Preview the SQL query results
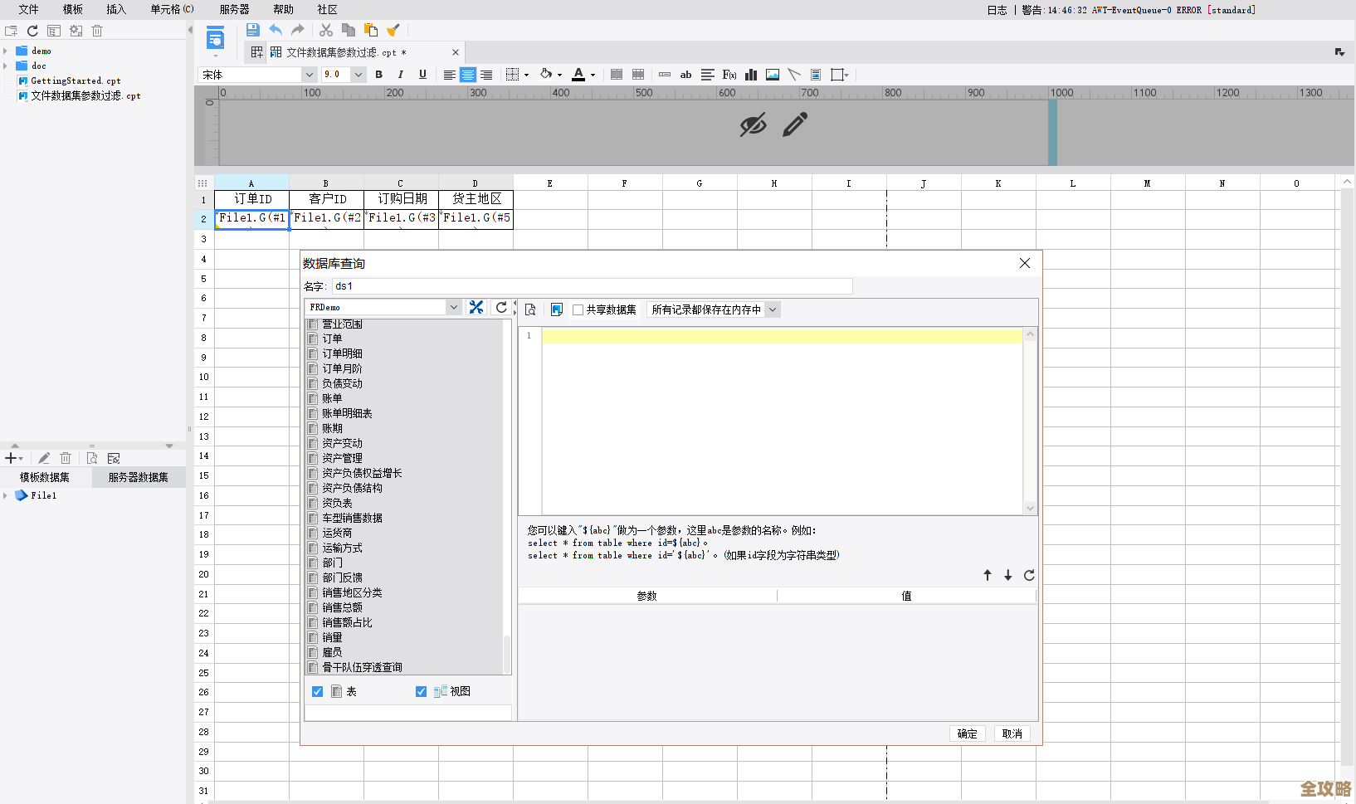Image resolution: width=1356 pixels, height=804 pixels. click(530, 309)
